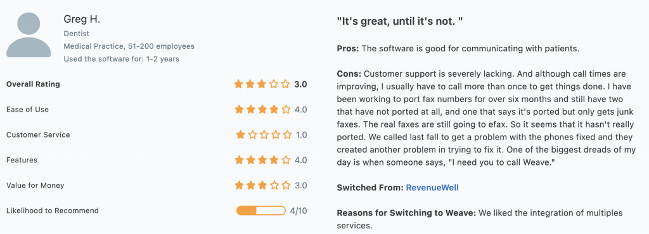Click the Medical Practice, 51-200 employees text
The width and height of the screenshot is (649, 234).
pyautogui.click(x=129, y=46)
